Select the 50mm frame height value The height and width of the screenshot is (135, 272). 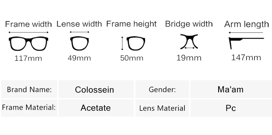[x=132, y=58]
